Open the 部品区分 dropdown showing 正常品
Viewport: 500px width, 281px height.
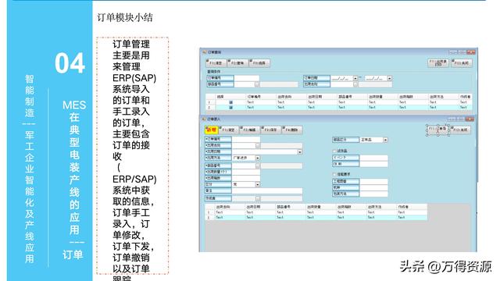point(385,140)
